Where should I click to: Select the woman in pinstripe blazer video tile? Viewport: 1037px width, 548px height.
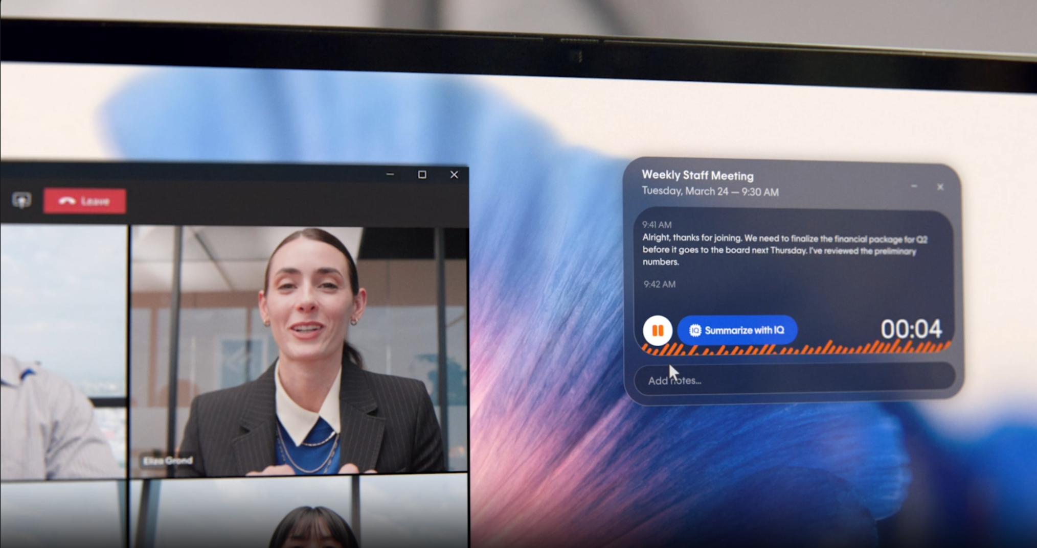point(299,351)
